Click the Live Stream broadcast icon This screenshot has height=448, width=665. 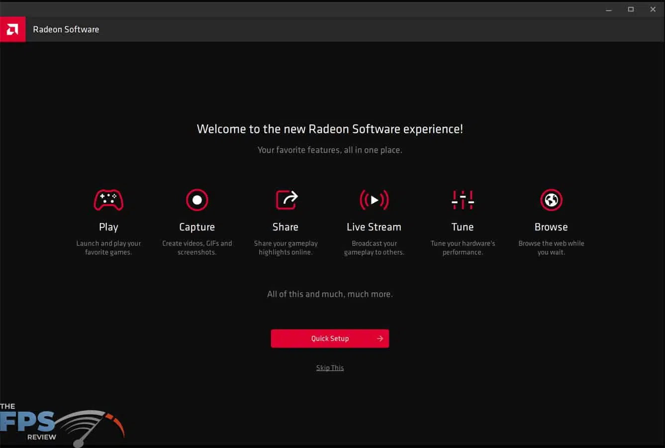[x=374, y=200]
